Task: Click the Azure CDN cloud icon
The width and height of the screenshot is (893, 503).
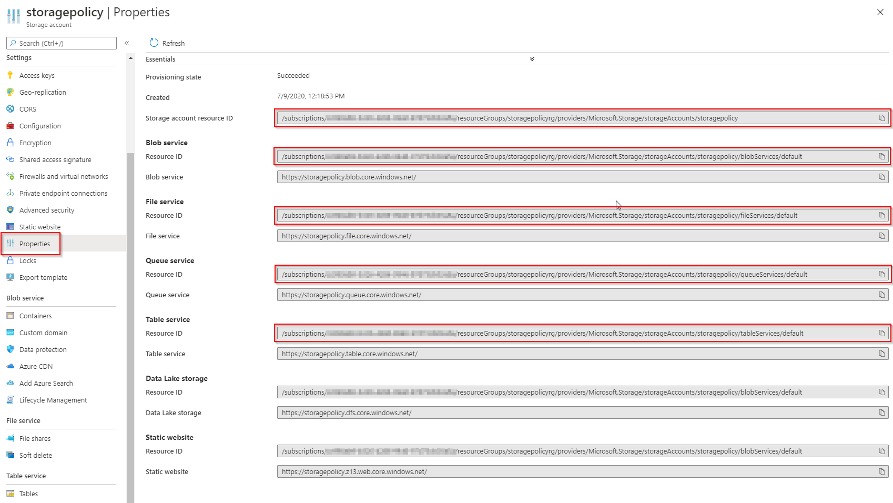Action: point(10,366)
